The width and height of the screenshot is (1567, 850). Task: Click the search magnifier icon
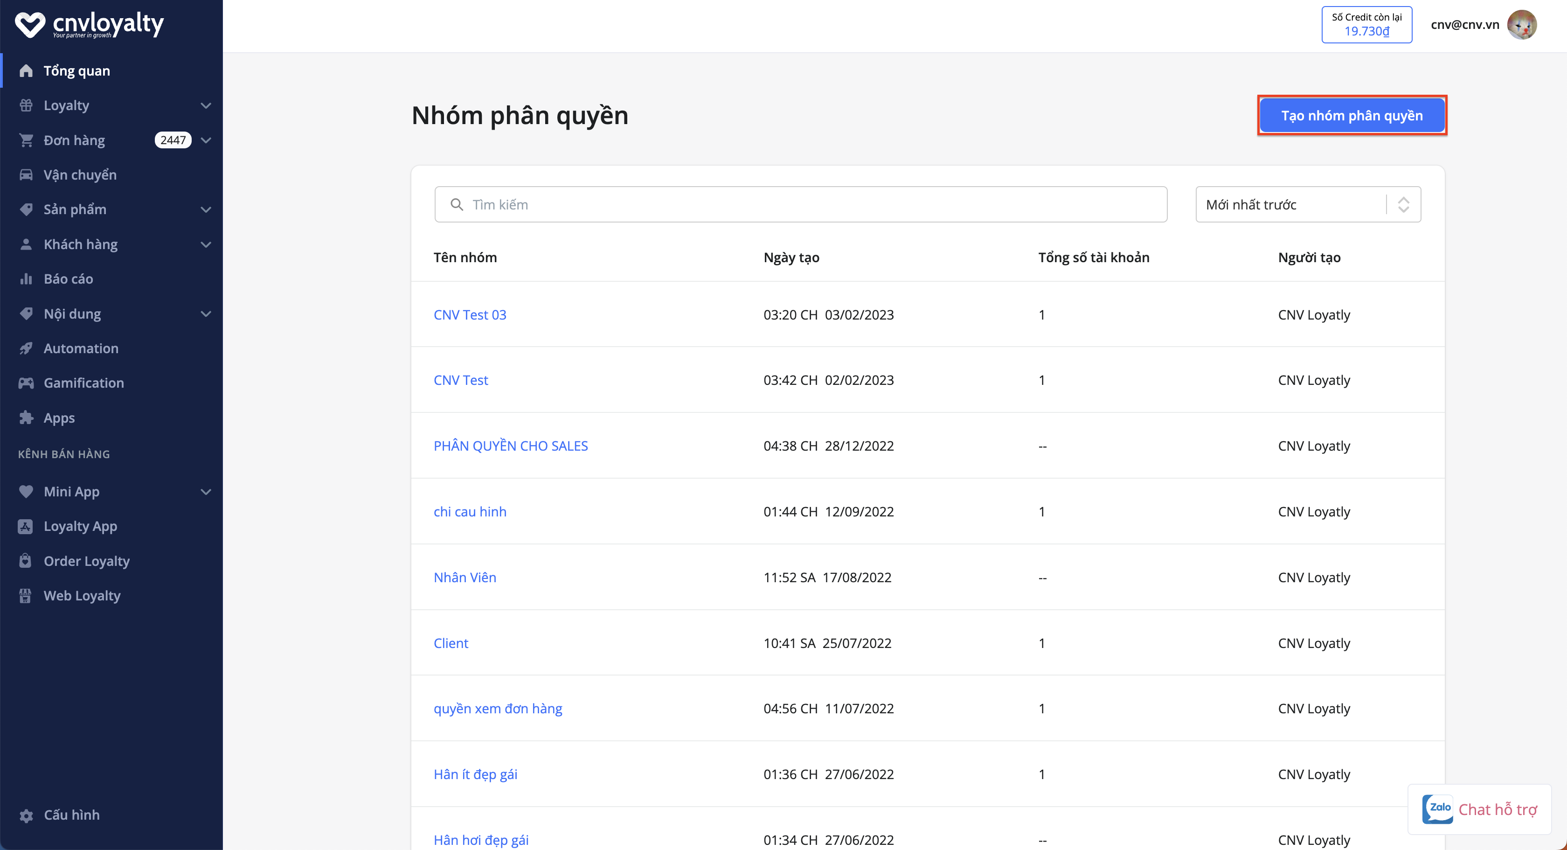pyautogui.click(x=457, y=204)
